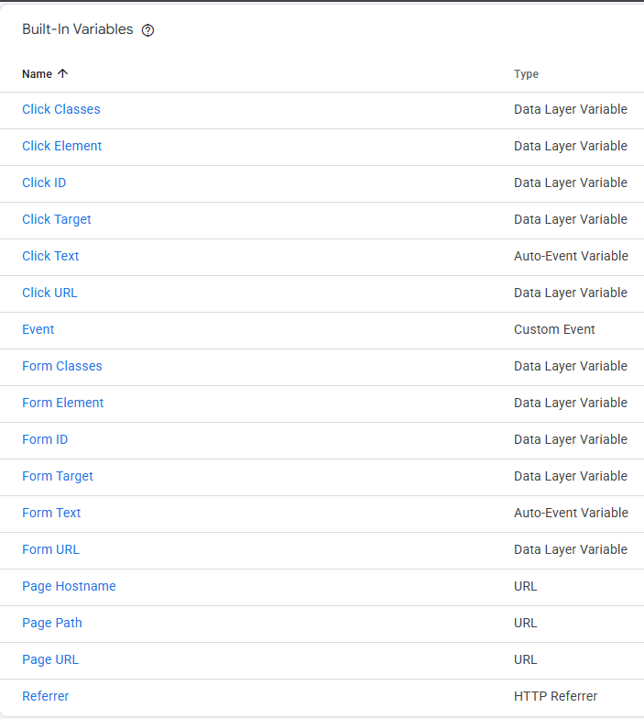644x719 pixels.
Task: Open the Form Text variable
Action: coord(51,513)
